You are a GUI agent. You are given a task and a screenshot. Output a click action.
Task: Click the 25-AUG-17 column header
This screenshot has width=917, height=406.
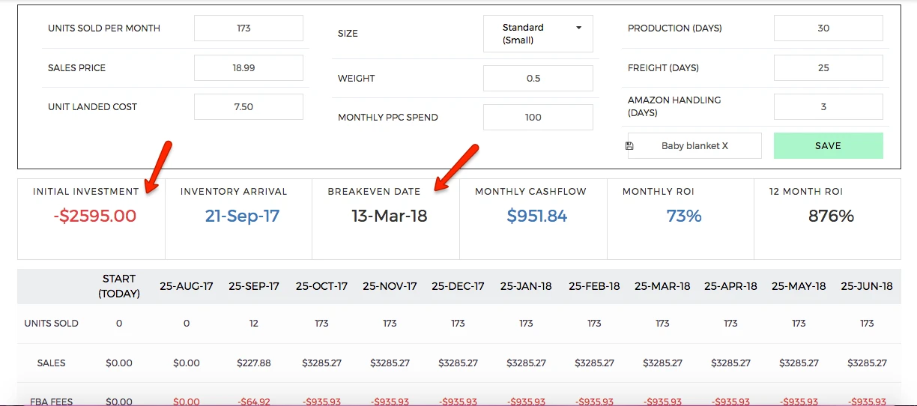[x=187, y=286]
